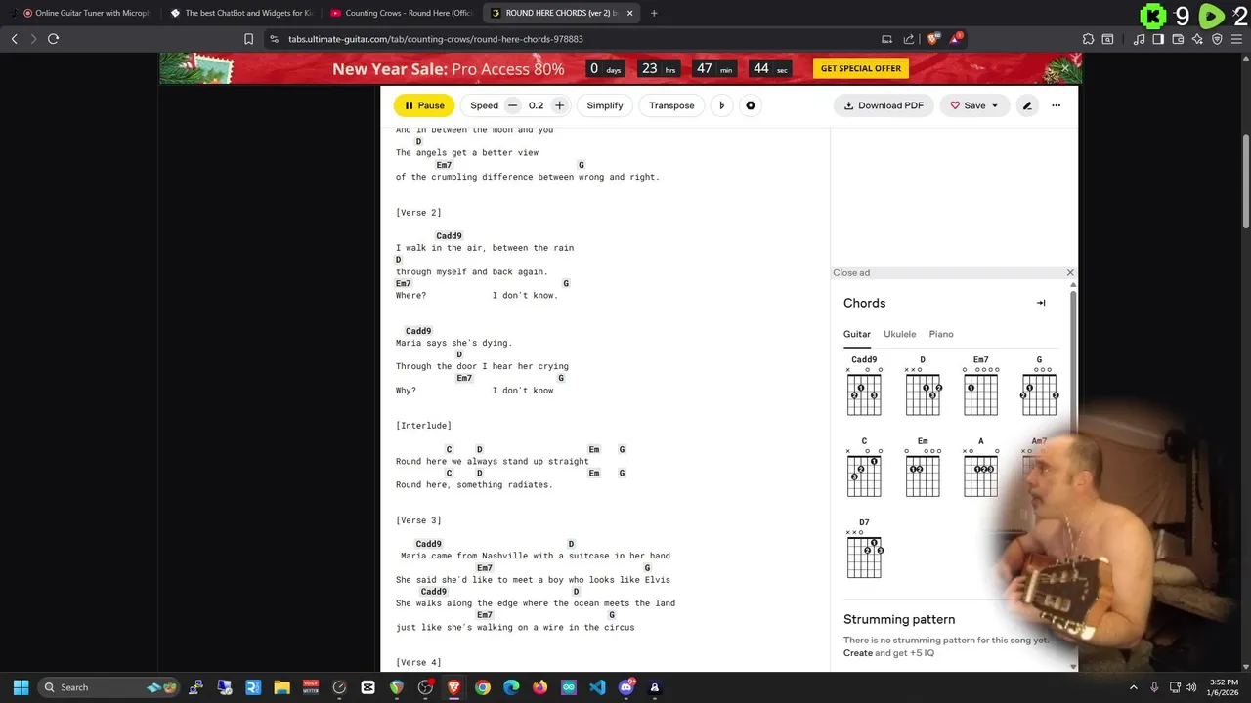Decrease autoscroll speed with minus button

(x=512, y=105)
